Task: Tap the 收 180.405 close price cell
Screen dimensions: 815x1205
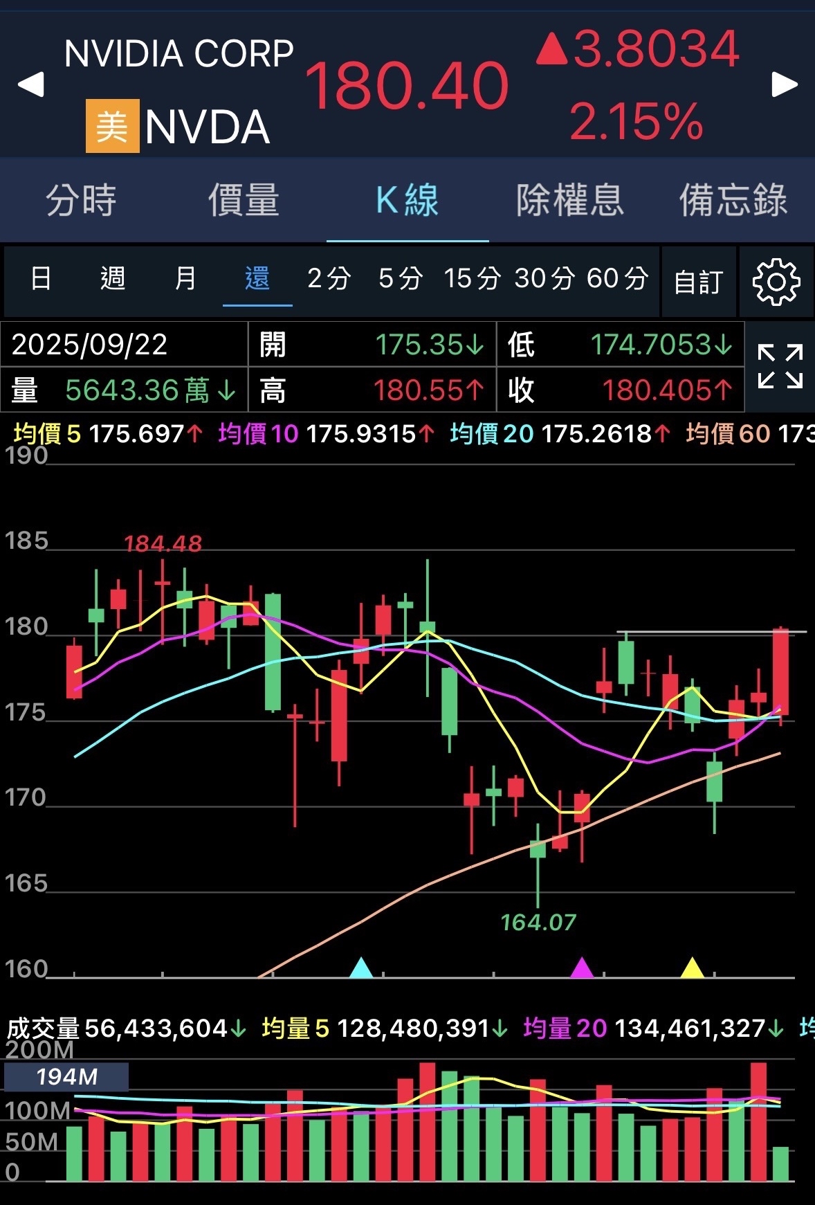Action: coord(621,390)
